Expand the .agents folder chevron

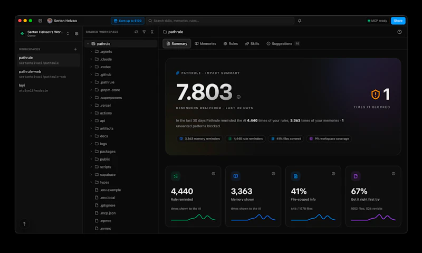(x=91, y=51)
